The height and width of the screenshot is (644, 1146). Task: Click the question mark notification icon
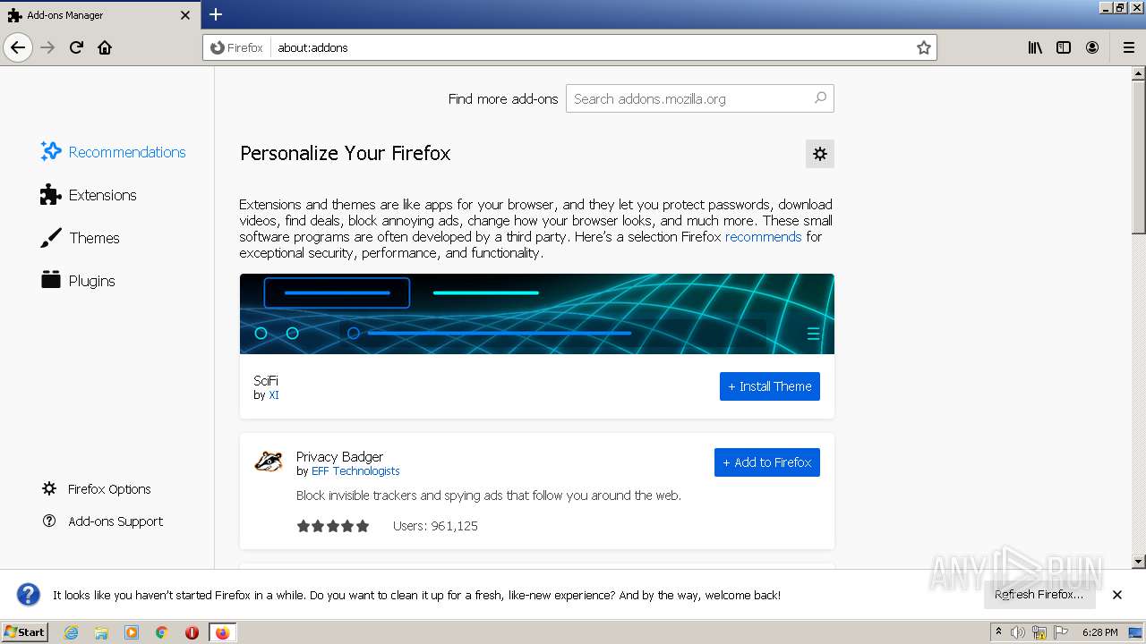(29, 595)
